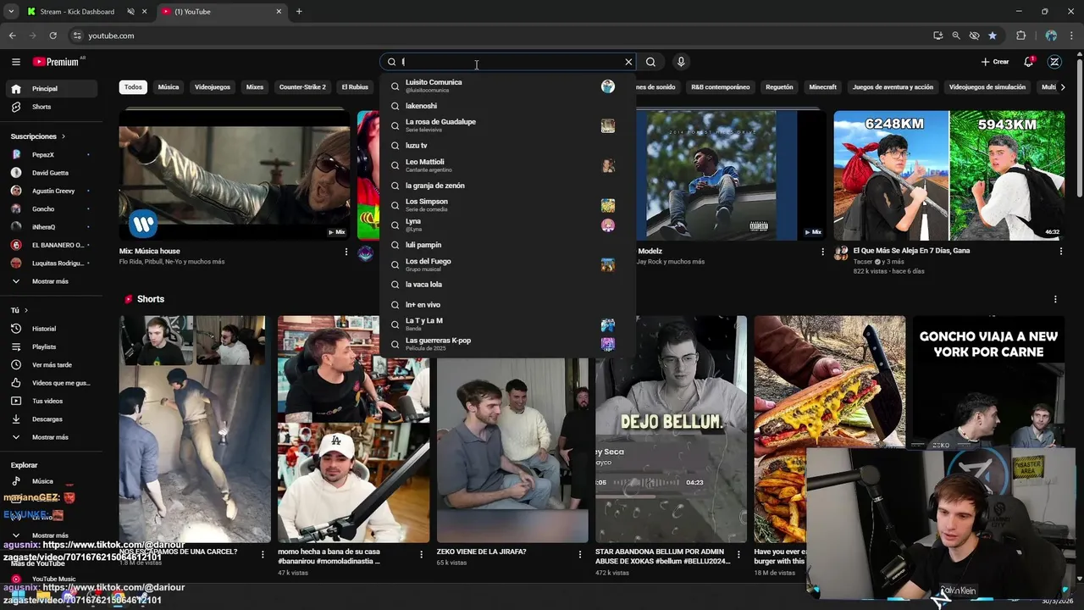
Task: Expand Suscripciones section header
Action: pyautogui.click(x=38, y=136)
